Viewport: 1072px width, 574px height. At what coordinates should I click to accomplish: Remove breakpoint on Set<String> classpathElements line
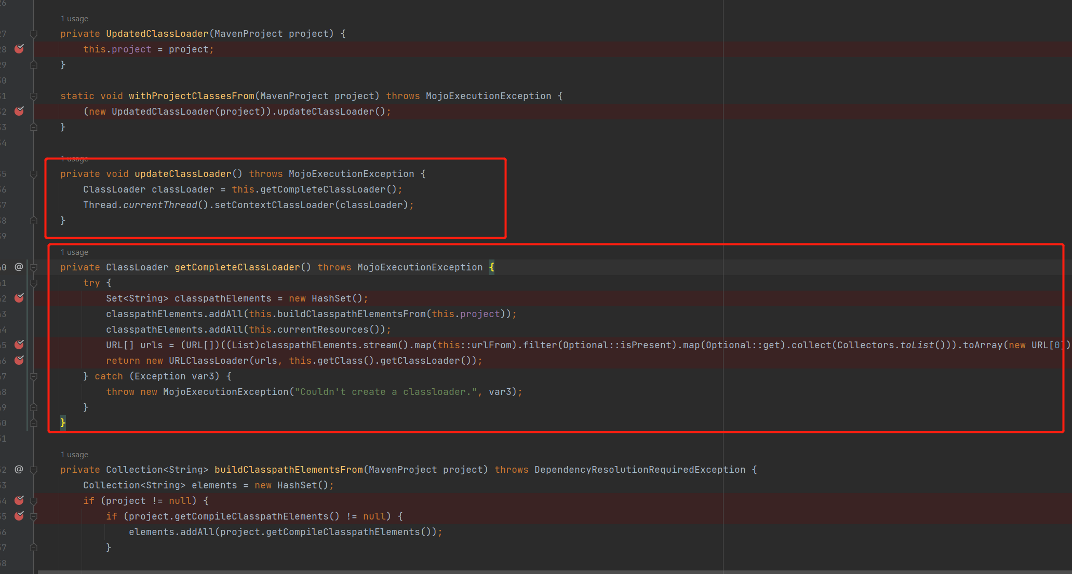coord(19,298)
